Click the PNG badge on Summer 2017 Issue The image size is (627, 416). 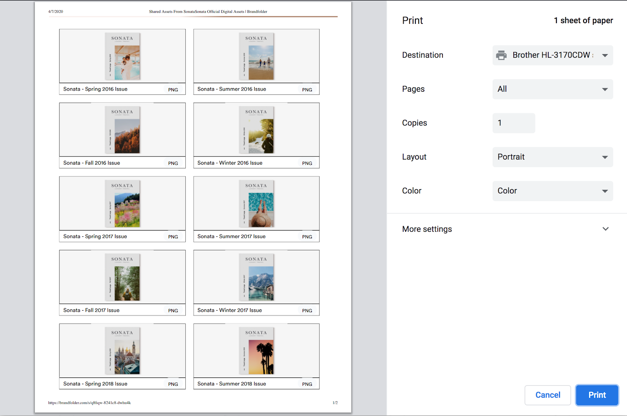307,237
